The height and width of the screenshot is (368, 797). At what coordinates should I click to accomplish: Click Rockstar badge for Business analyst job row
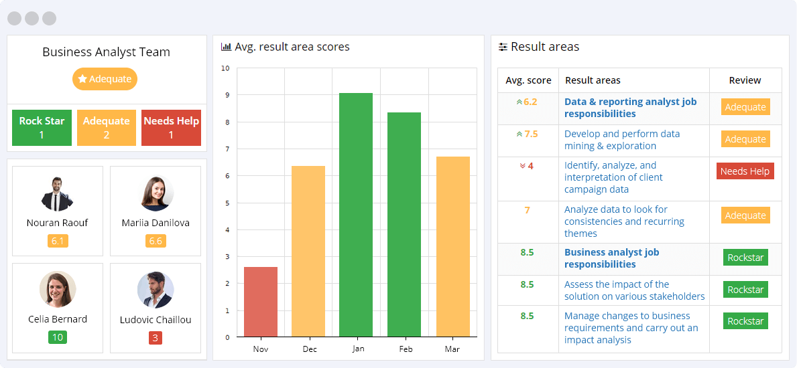745,258
